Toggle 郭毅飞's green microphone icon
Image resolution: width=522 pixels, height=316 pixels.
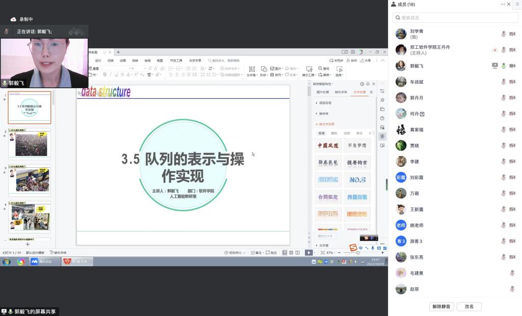click(503, 66)
